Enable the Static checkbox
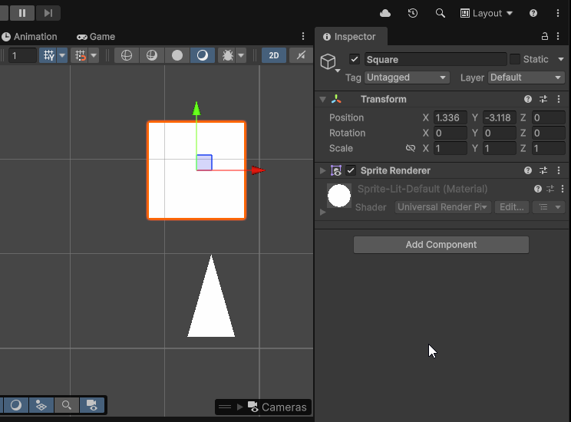This screenshot has height=422, width=571. pos(514,59)
